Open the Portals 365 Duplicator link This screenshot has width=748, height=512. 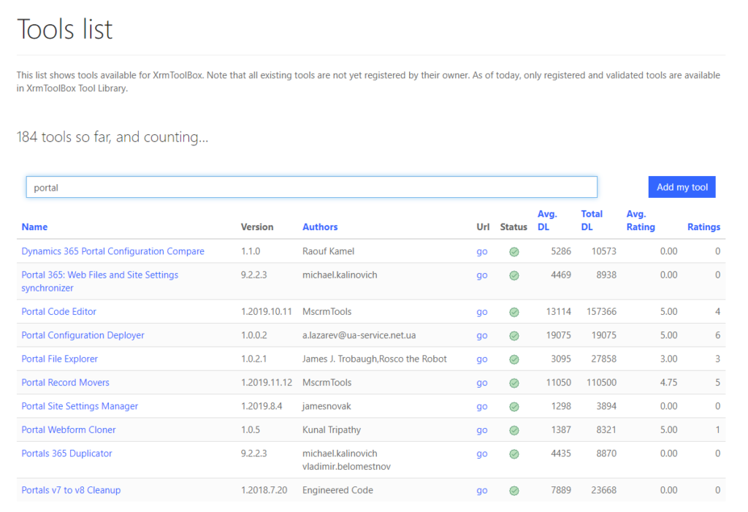(66, 454)
